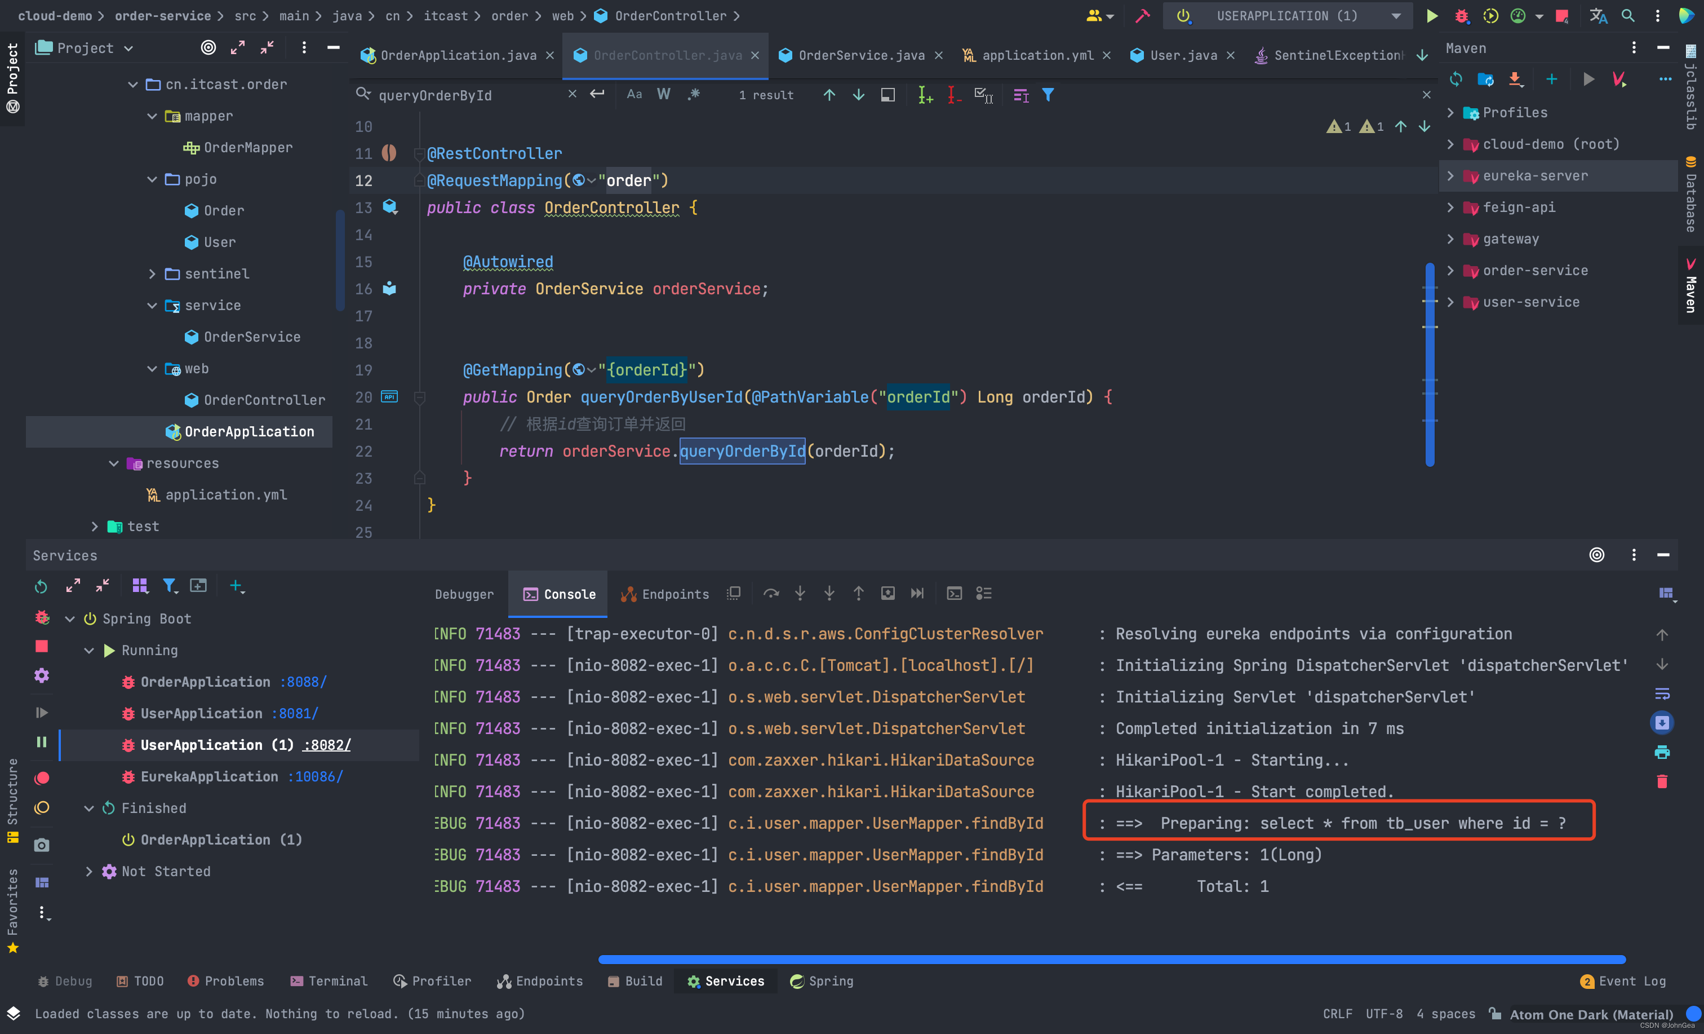Screen dimensions: 1704x1034
Task: Open the Terminal tool window
Action: [329, 980]
